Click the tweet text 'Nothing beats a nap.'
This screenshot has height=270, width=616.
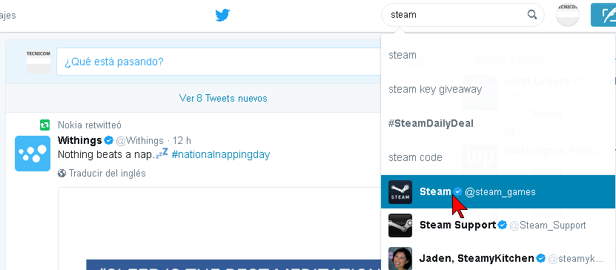tap(106, 154)
